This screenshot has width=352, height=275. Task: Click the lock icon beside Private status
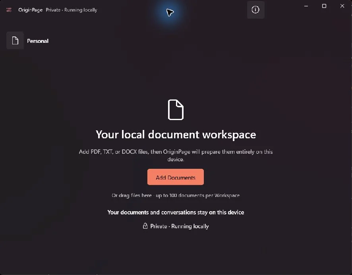click(145, 226)
